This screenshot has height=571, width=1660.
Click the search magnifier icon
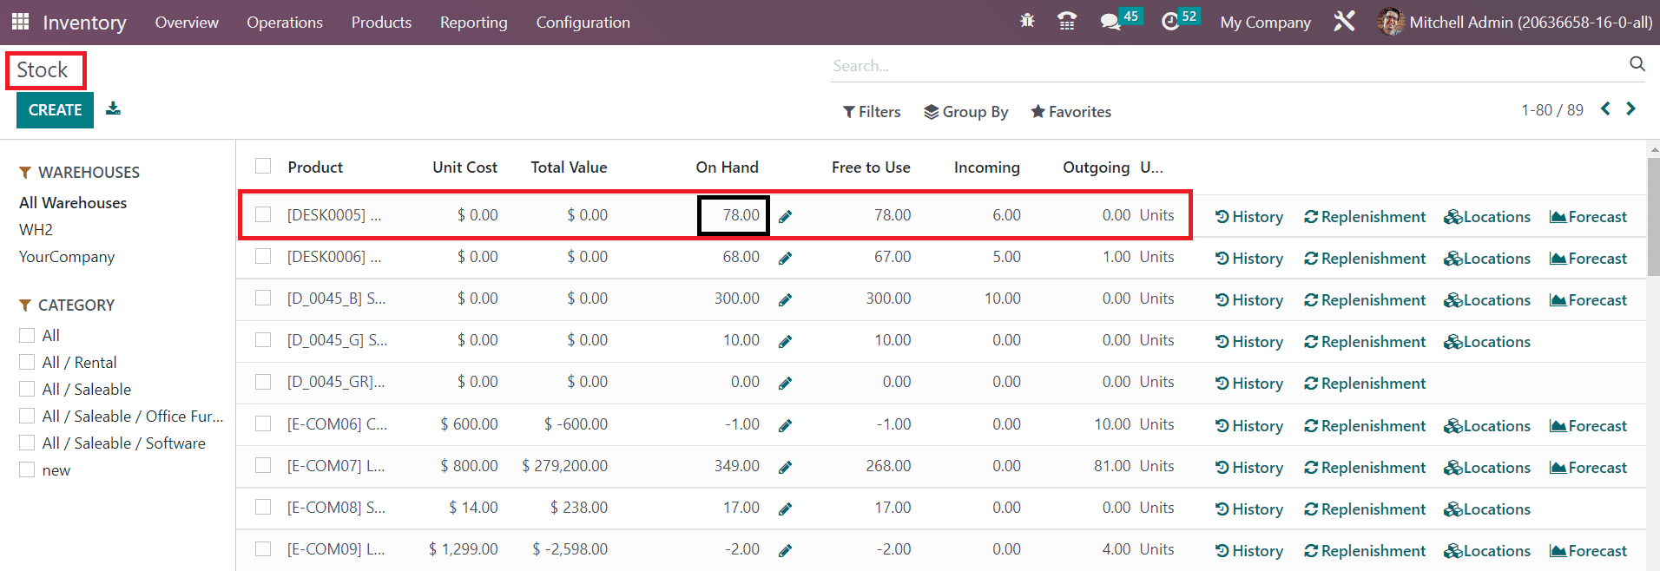[1637, 64]
